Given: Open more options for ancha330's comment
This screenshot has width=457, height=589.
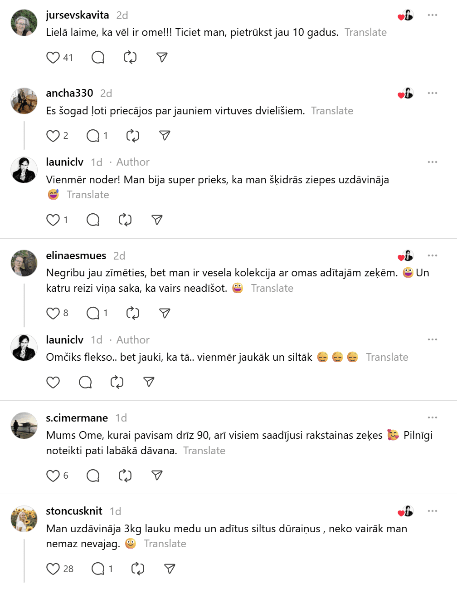Looking at the screenshot, I should 432,93.
